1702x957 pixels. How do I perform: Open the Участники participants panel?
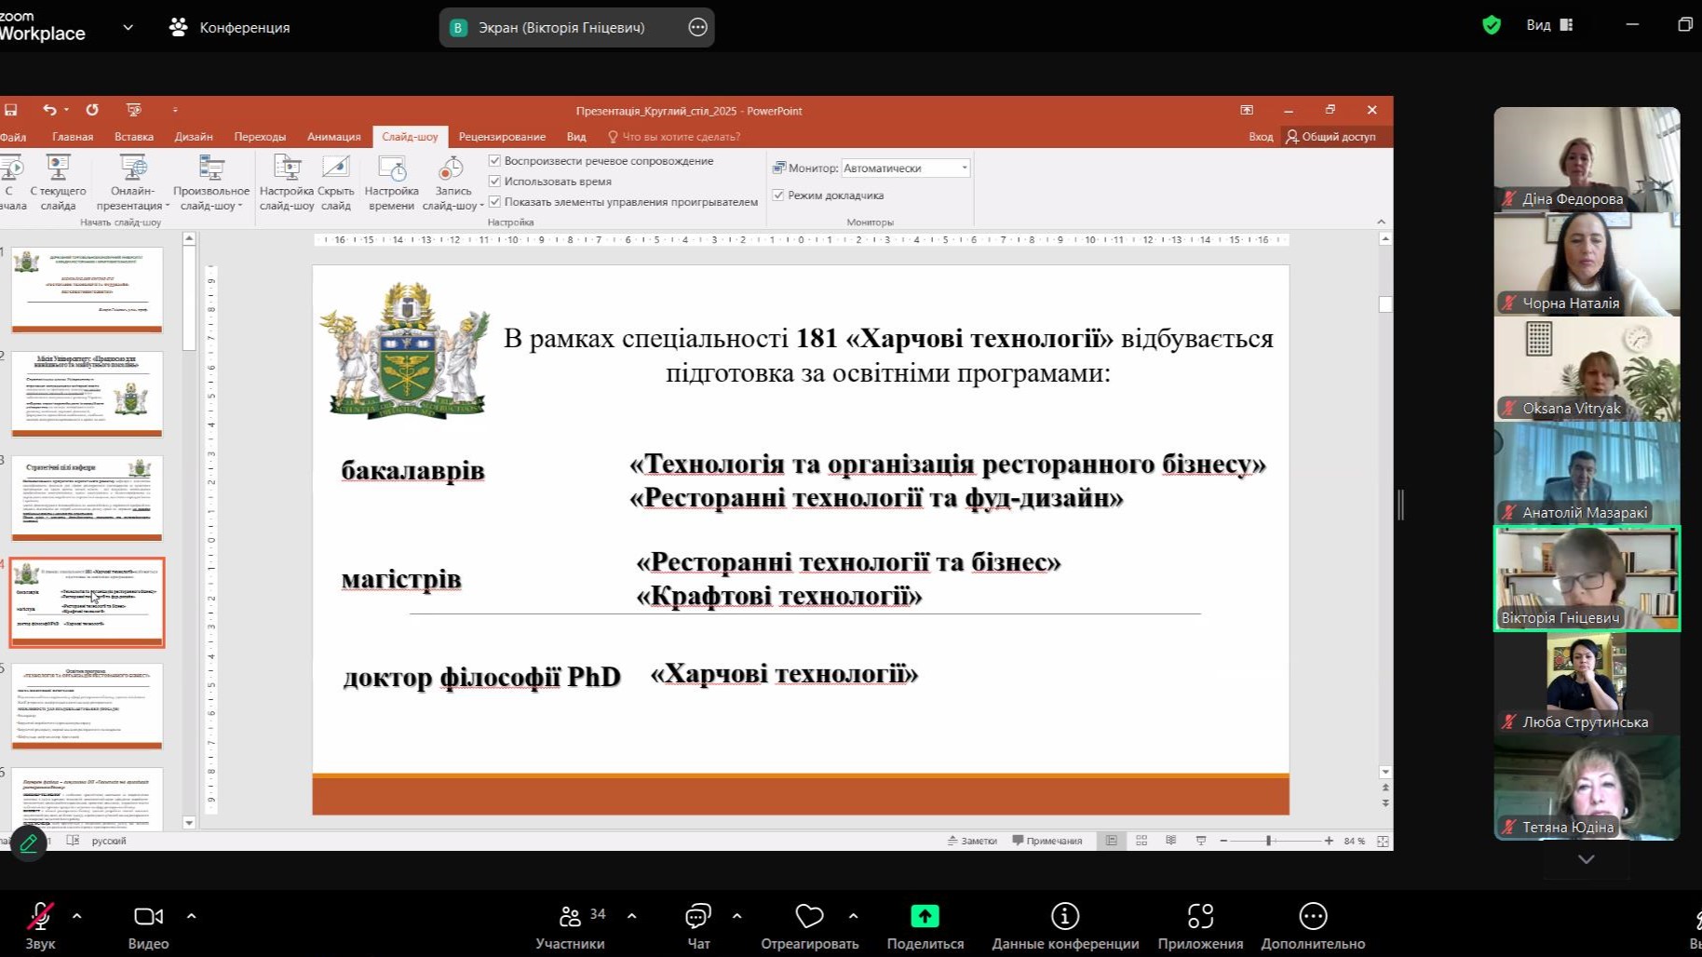point(570,917)
